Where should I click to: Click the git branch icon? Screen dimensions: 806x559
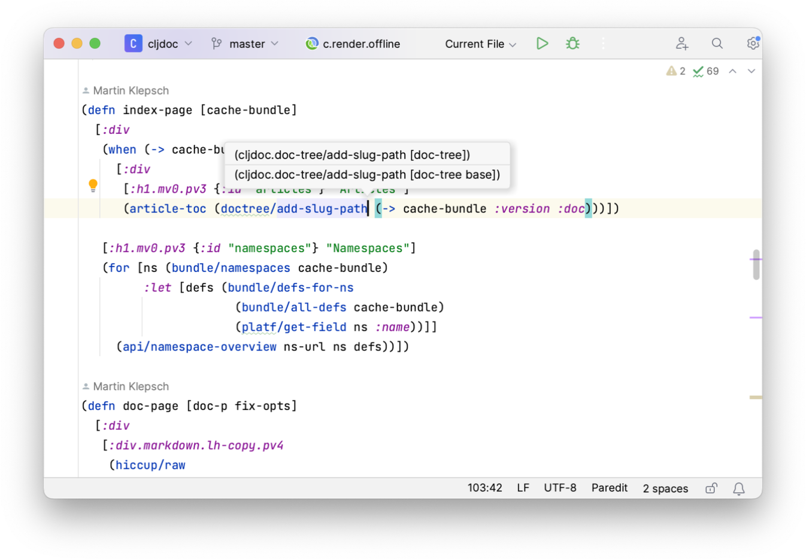pos(217,44)
